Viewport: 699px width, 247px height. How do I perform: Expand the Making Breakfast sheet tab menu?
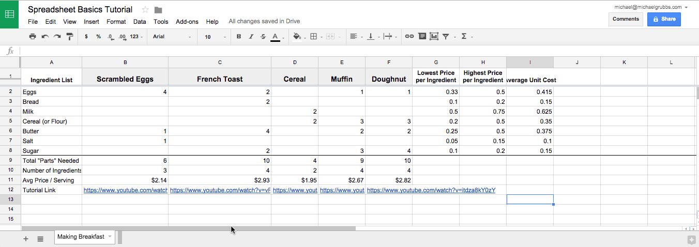[x=110, y=237]
